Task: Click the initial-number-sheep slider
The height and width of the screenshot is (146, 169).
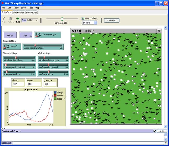Action: [x=19, y=59]
